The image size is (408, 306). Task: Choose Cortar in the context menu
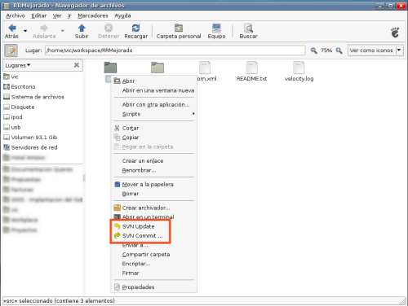(x=154, y=128)
